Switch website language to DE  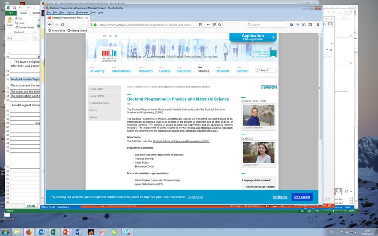click(x=110, y=36)
